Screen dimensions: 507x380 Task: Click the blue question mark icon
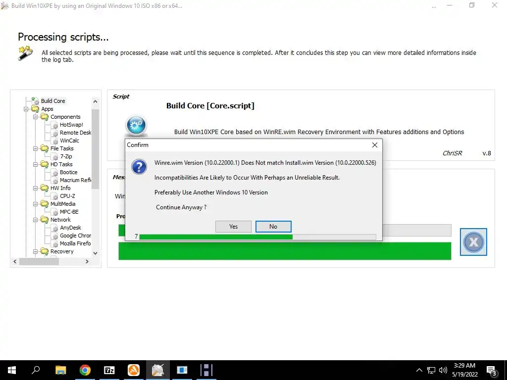point(139,167)
